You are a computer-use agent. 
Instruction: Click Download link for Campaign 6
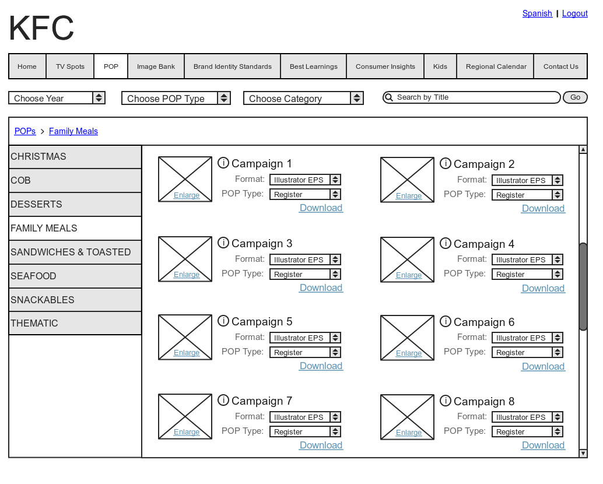click(x=544, y=366)
